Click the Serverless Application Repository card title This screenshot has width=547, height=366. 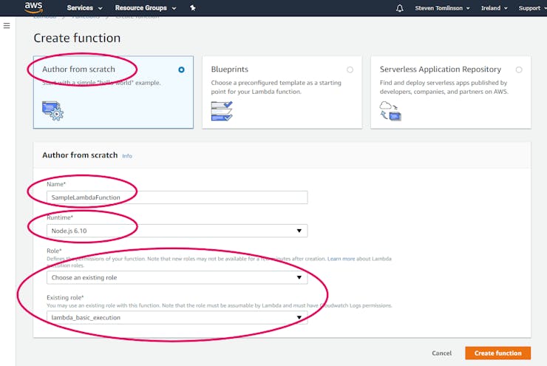coord(441,70)
